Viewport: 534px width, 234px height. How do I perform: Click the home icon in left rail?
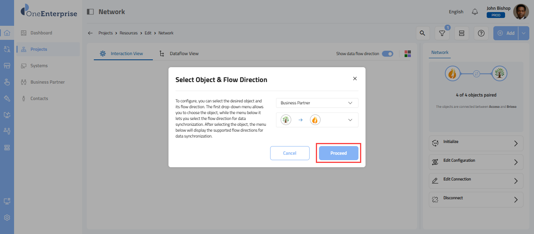(x=7, y=33)
